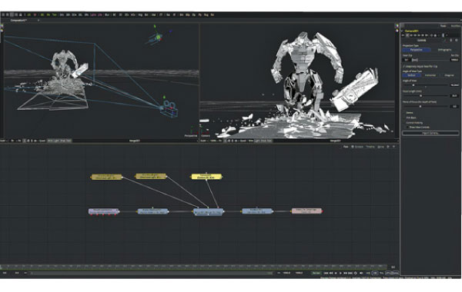Toggle loop playback mode

tap(355, 274)
